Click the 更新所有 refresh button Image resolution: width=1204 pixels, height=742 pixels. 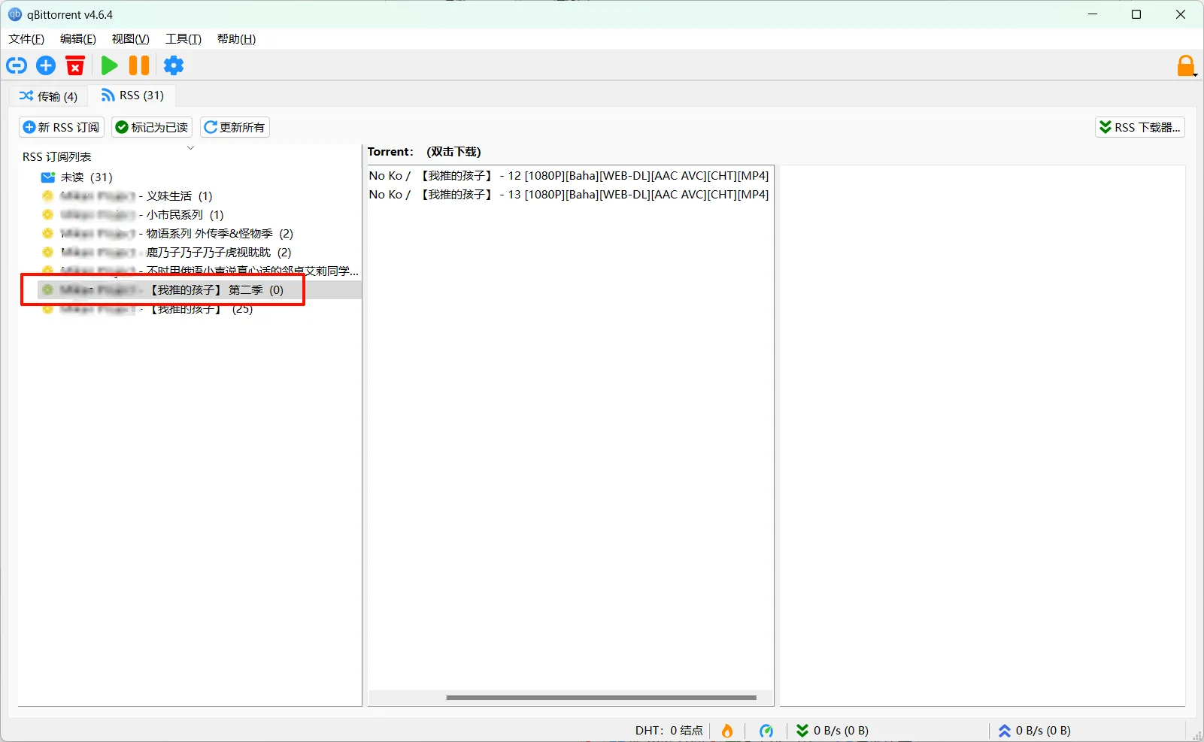(235, 127)
